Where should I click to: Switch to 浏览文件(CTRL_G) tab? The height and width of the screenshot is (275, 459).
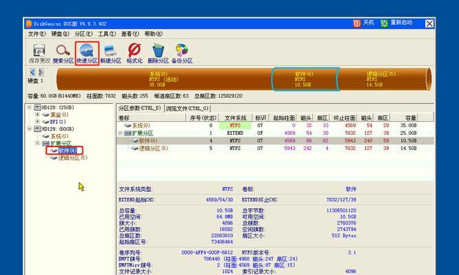[187, 109]
